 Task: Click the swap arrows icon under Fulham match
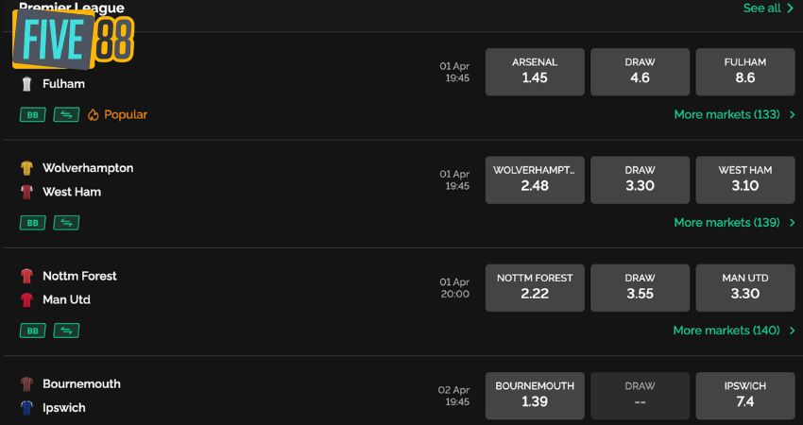(66, 114)
